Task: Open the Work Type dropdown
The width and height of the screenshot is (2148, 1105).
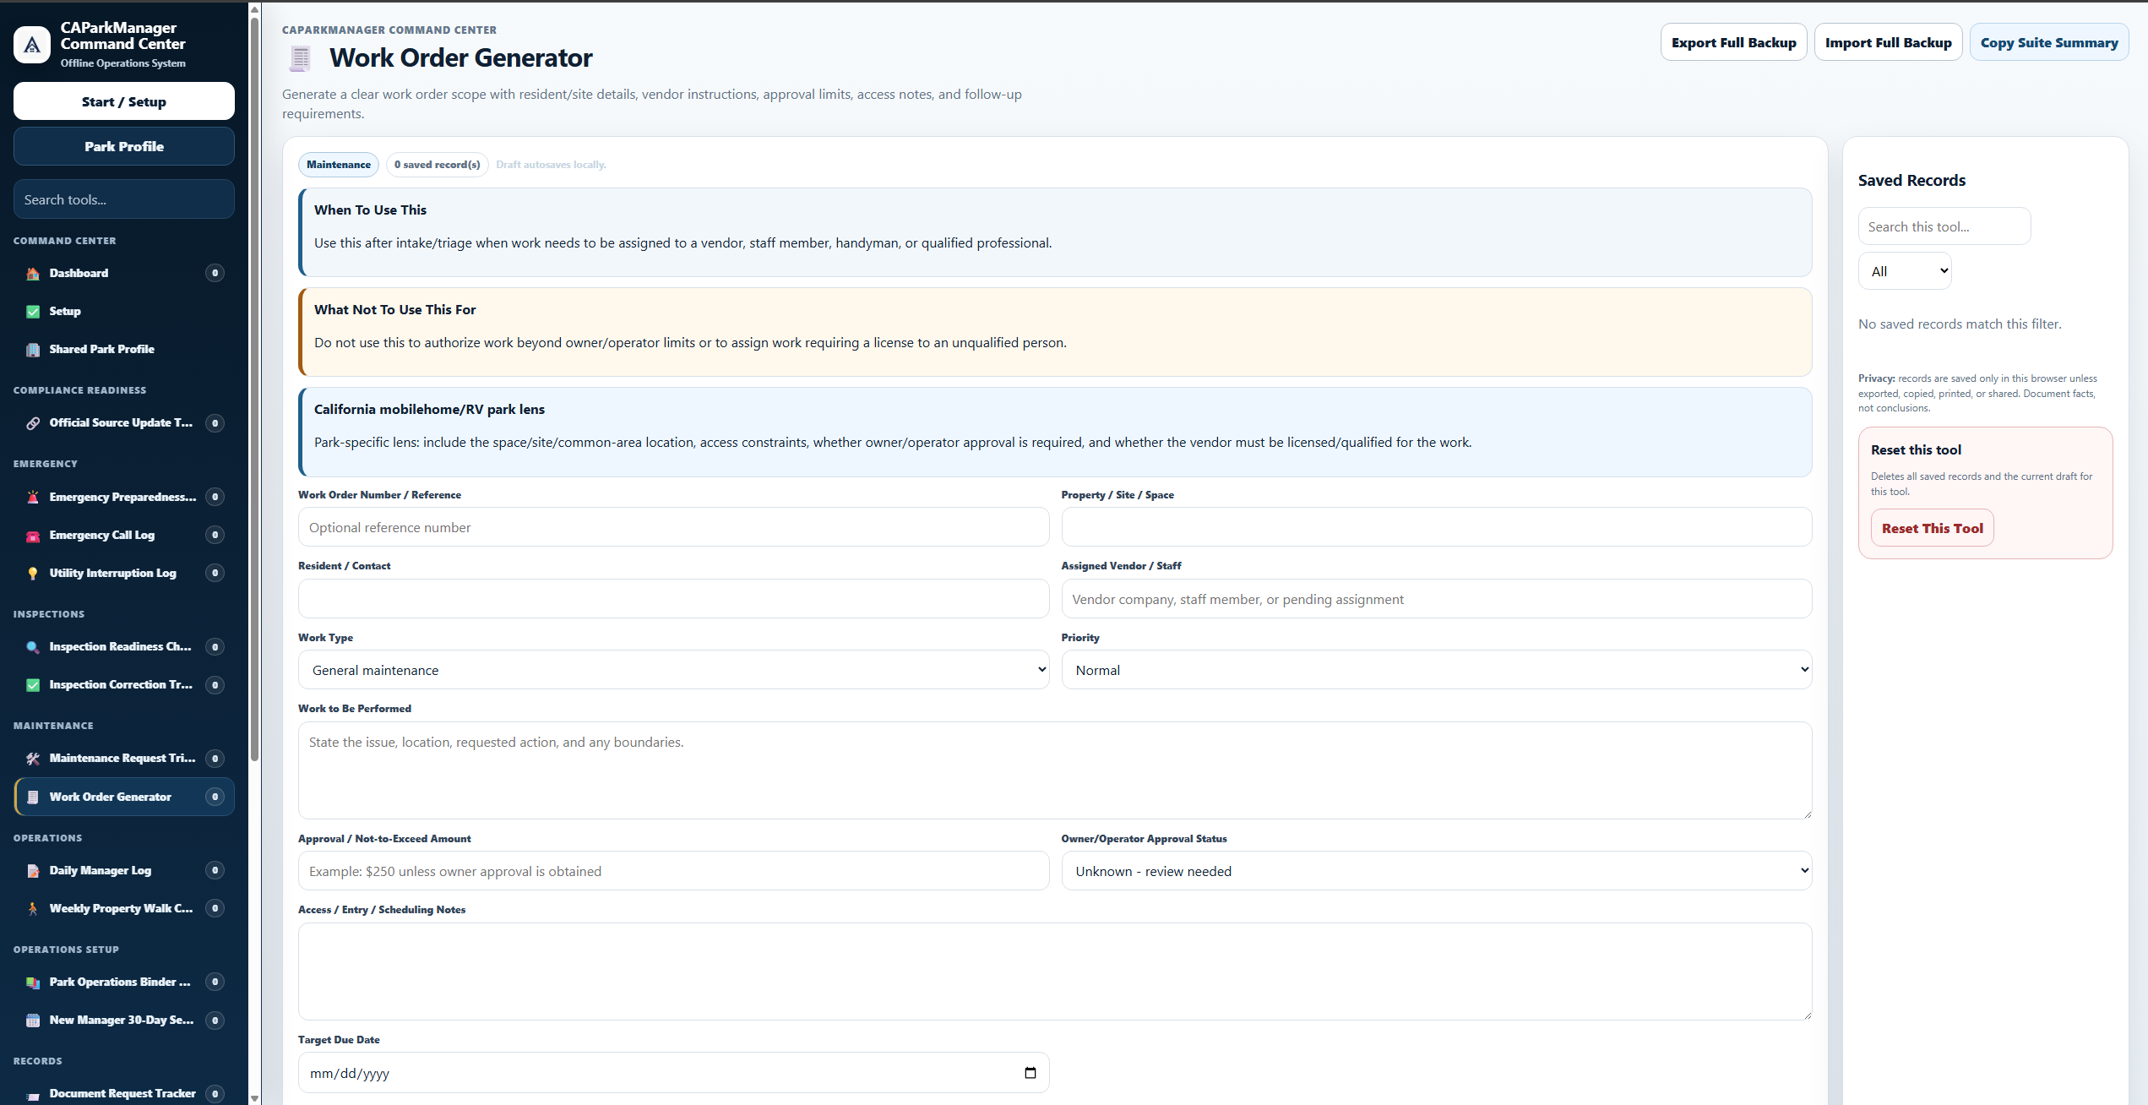Action: (x=673, y=670)
